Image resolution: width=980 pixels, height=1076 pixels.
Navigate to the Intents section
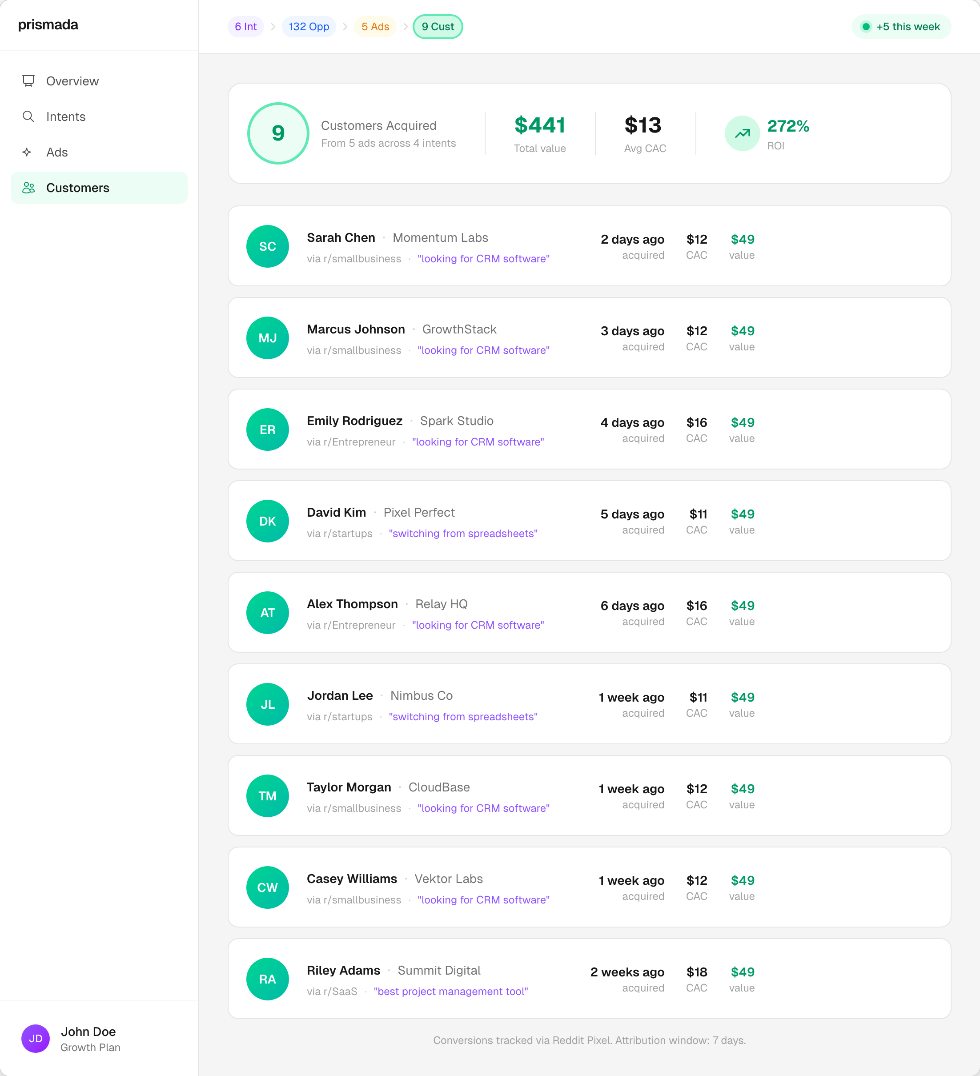[x=66, y=116]
